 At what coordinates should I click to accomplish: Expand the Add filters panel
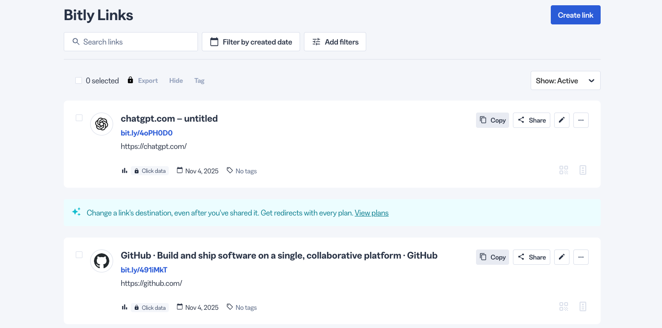click(x=335, y=42)
